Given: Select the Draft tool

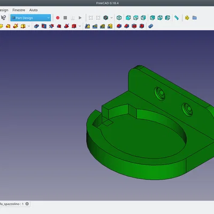Looking at the screenshot, I should coord(134,26).
